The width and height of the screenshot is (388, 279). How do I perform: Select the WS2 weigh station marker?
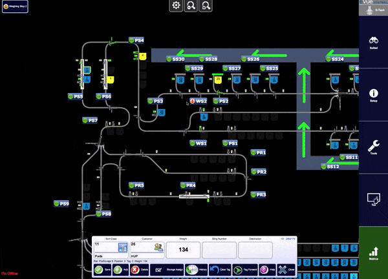(199, 101)
